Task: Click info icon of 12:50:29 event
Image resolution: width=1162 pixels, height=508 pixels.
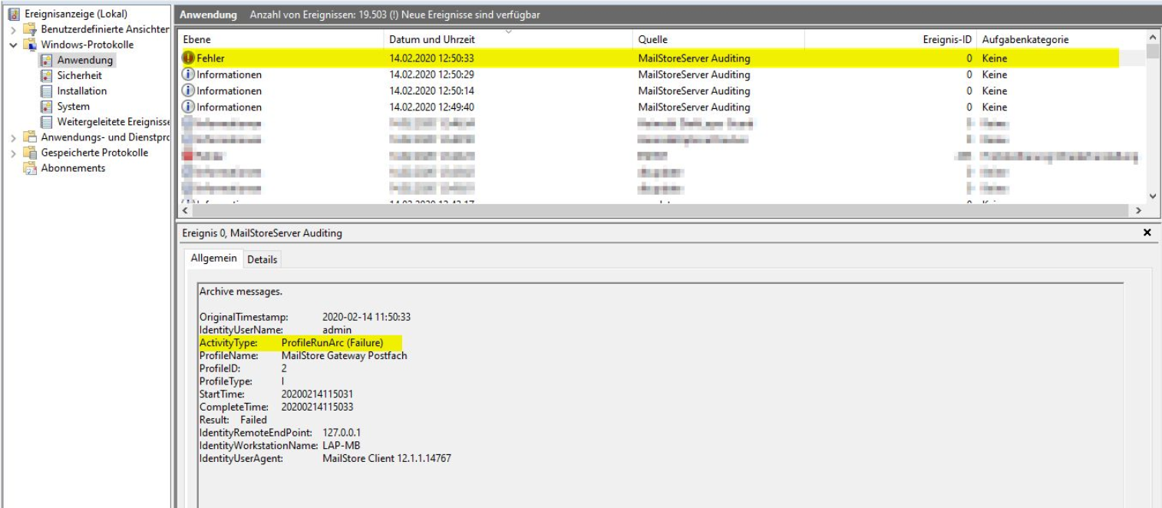Action: tap(188, 74)
